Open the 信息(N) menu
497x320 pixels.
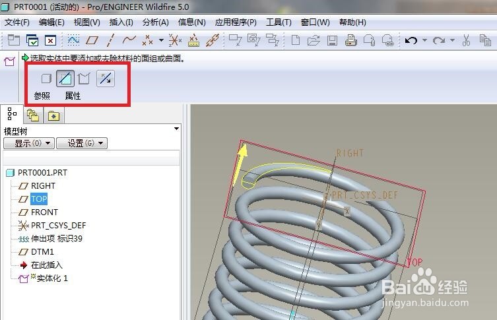[192, 22]
